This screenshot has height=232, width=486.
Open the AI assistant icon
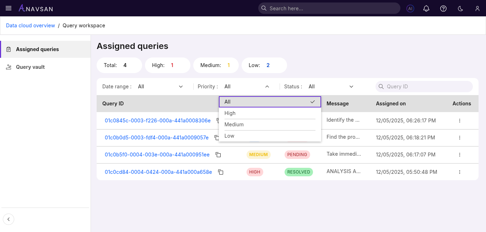tap(410, 9)
